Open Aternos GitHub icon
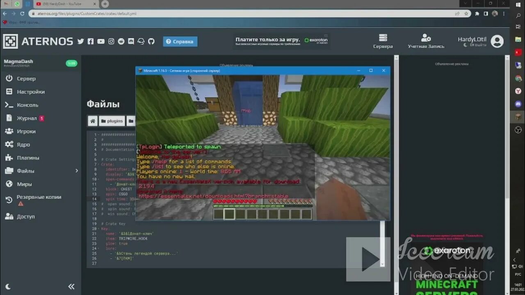This screenshot has height=295, width=525. click(x=151, y=41)
